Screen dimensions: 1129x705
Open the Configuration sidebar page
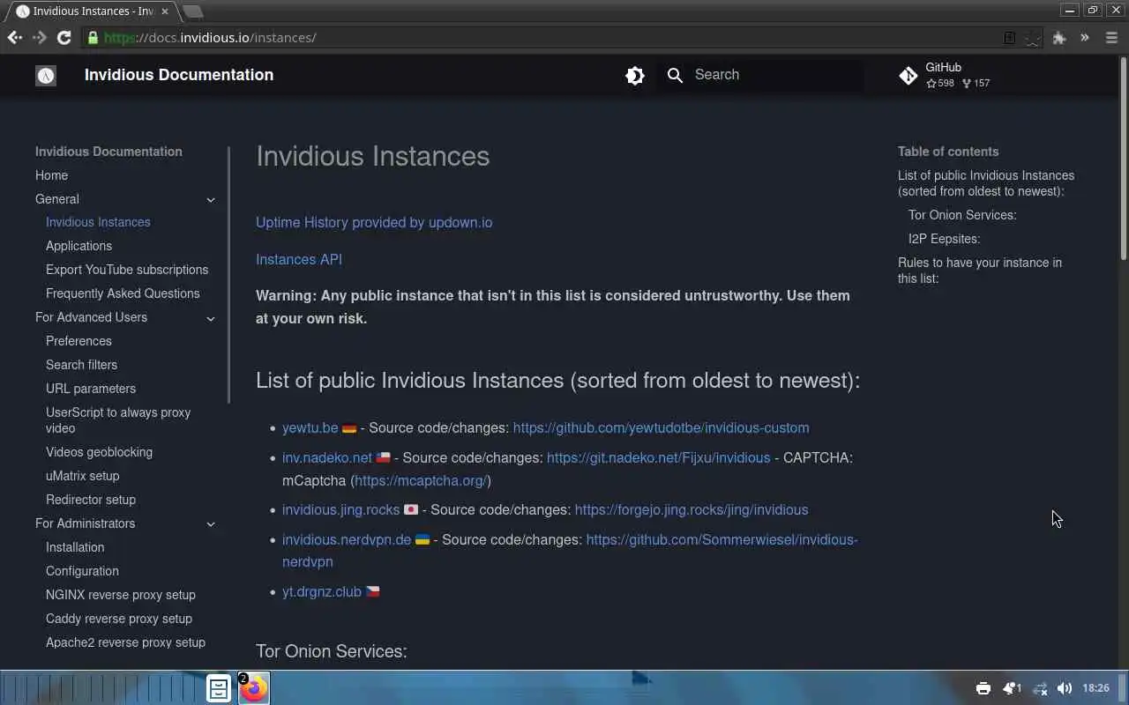(82, 571)
